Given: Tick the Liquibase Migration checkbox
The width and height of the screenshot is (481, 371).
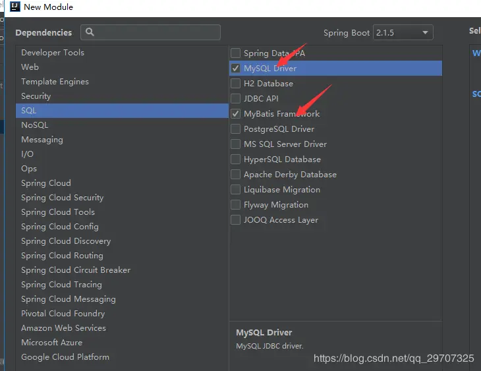Looking at the screenshot, I should pyautogui.click(x=235, y=189).
